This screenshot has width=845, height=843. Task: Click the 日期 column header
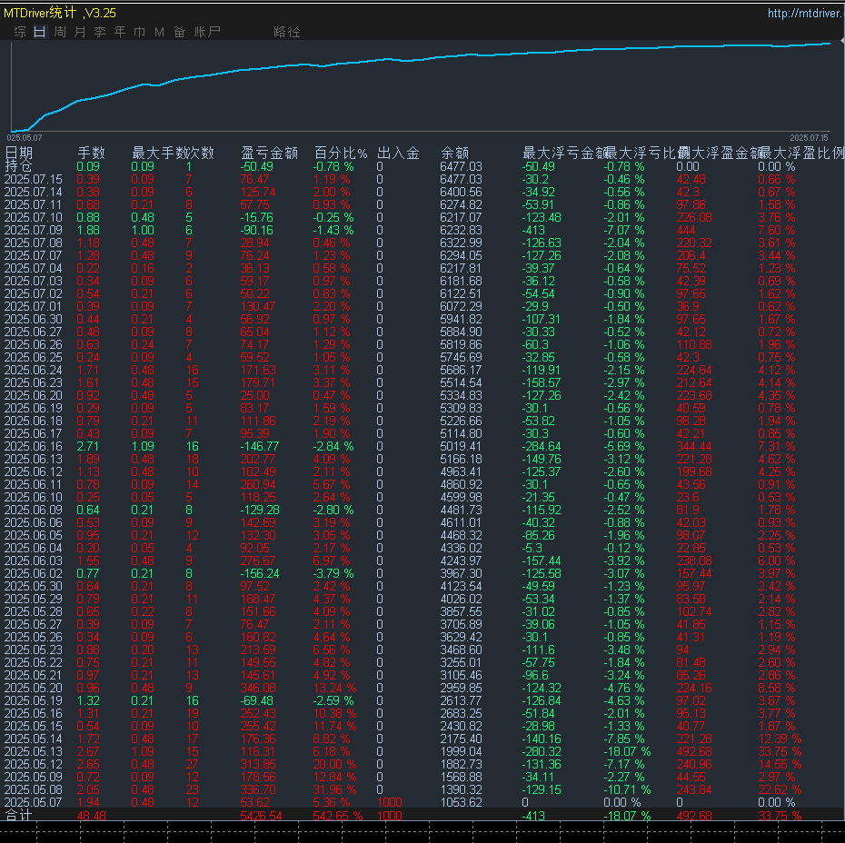click(x=19, y=153)
